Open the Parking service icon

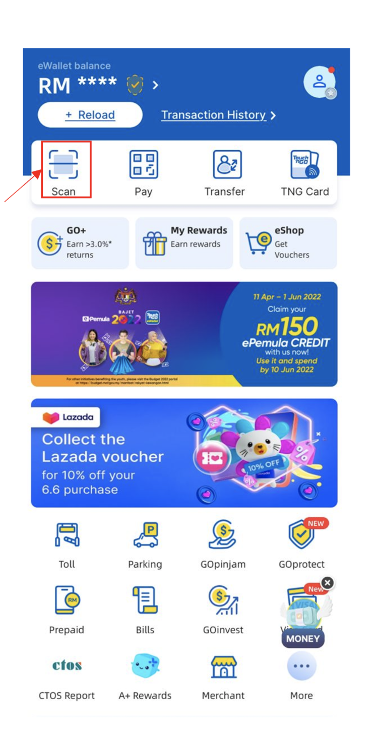[x=146, y=535]
